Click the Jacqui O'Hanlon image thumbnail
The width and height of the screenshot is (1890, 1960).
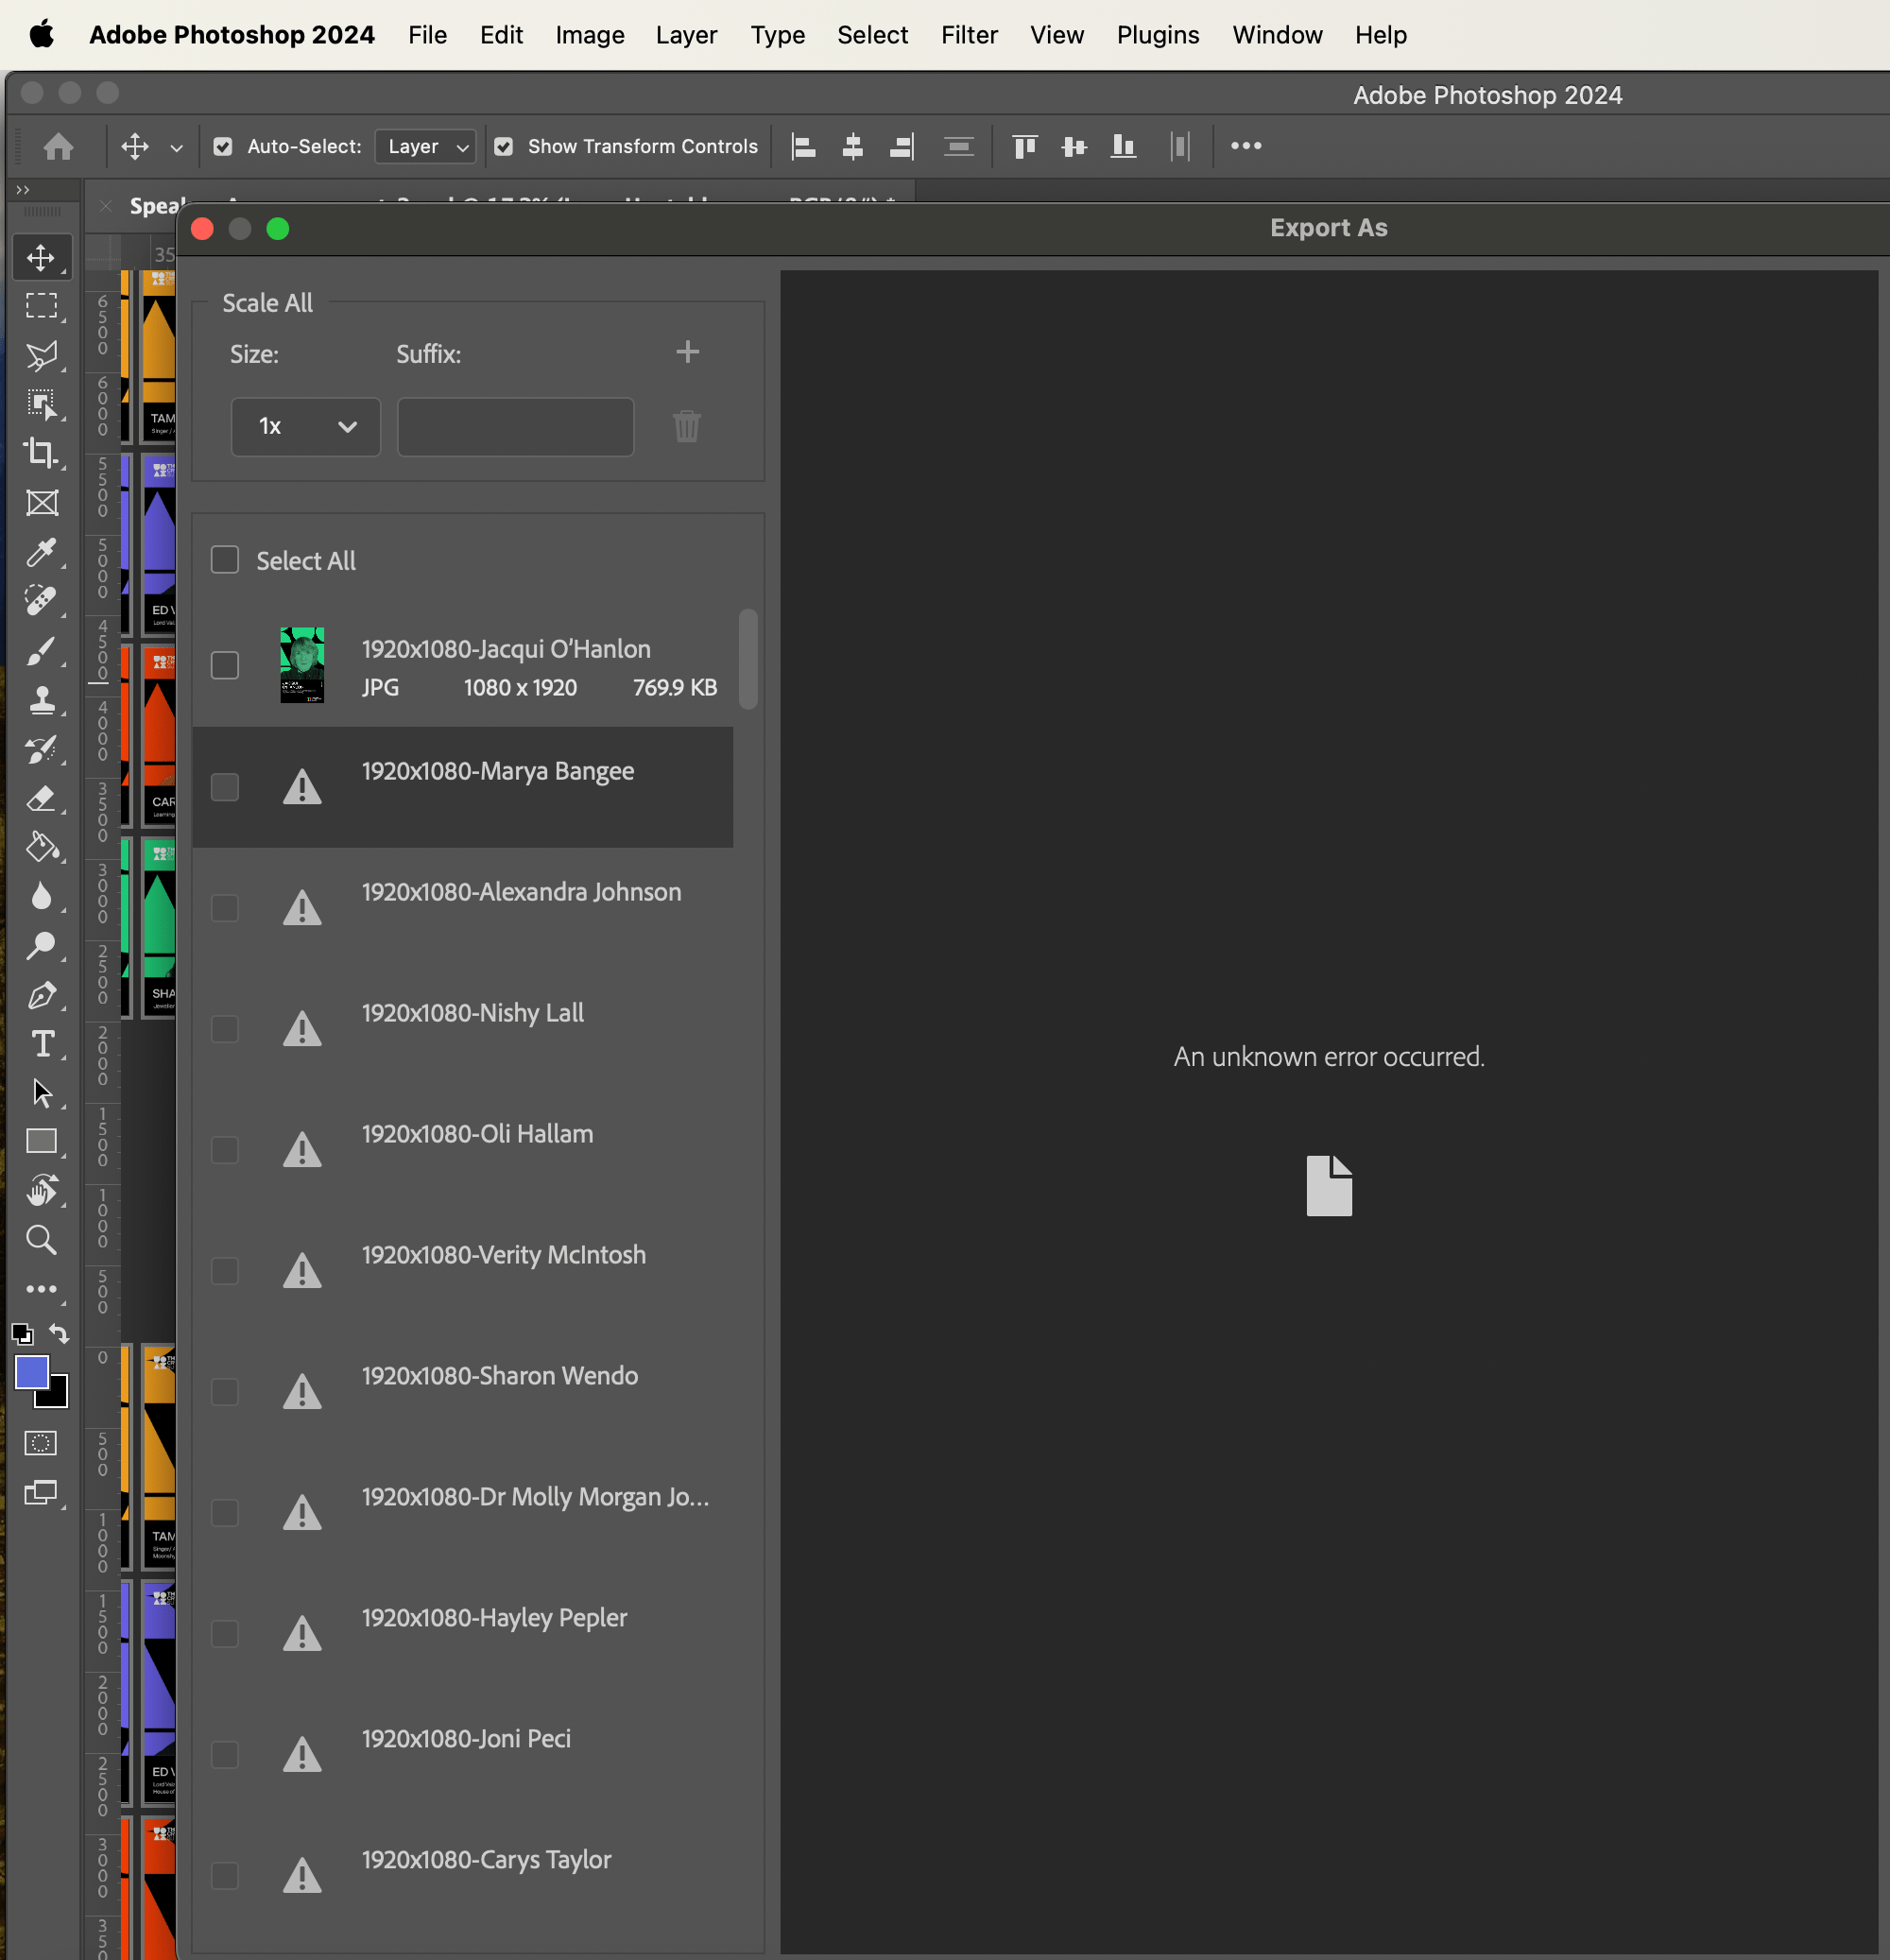point(302,664)
